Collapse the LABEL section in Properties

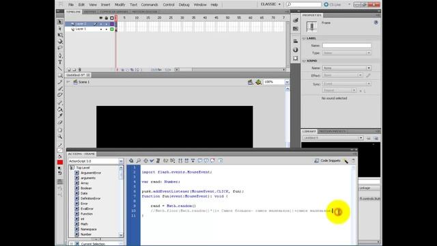click(x=305, y=38)
